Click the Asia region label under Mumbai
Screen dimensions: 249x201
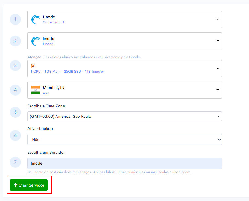46,93
